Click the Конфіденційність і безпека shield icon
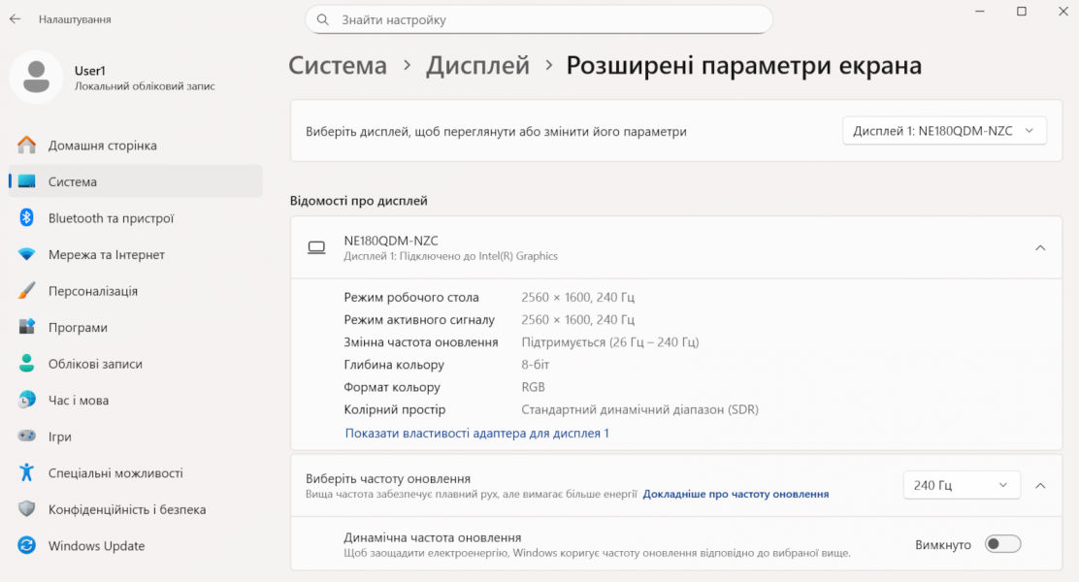The height and width of the screenshot is (582, 1079). click(27, 509)
